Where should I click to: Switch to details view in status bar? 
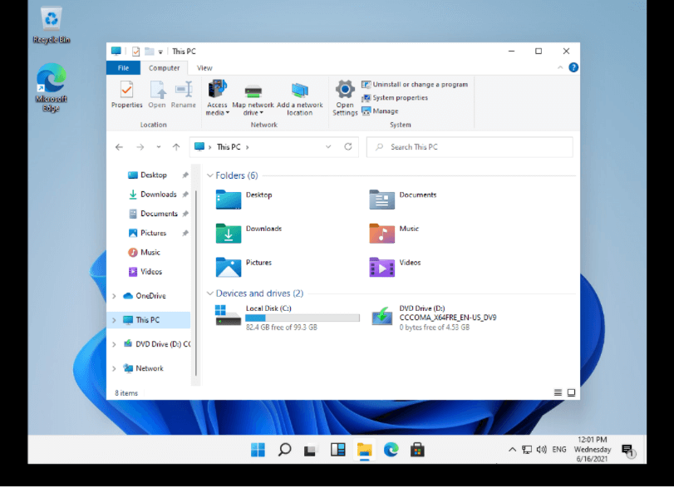[558, 392]
